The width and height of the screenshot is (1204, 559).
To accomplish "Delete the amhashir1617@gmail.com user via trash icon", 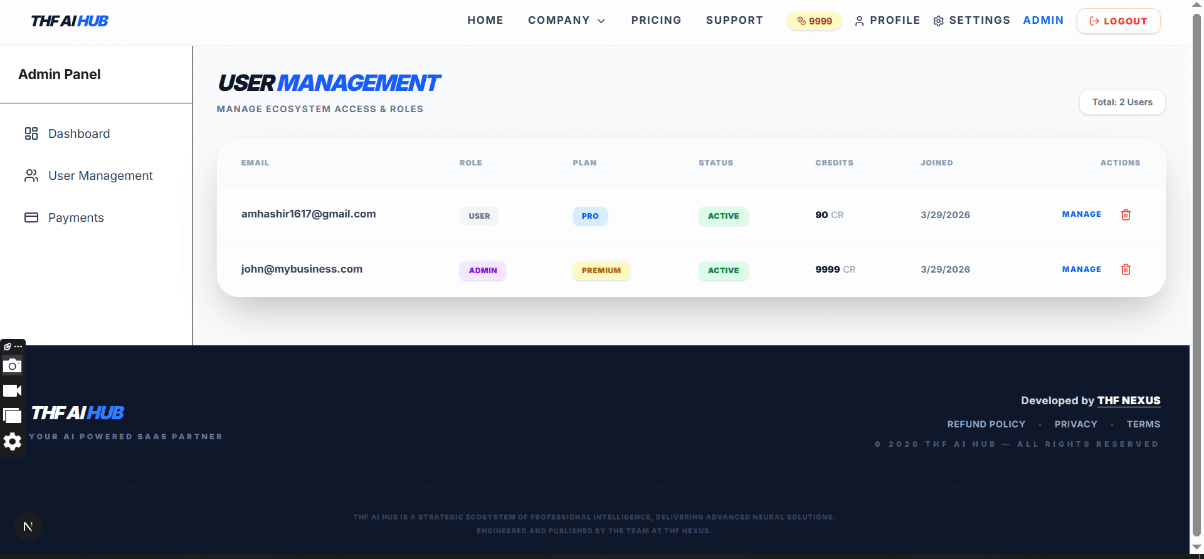I will click(1126, 215).
